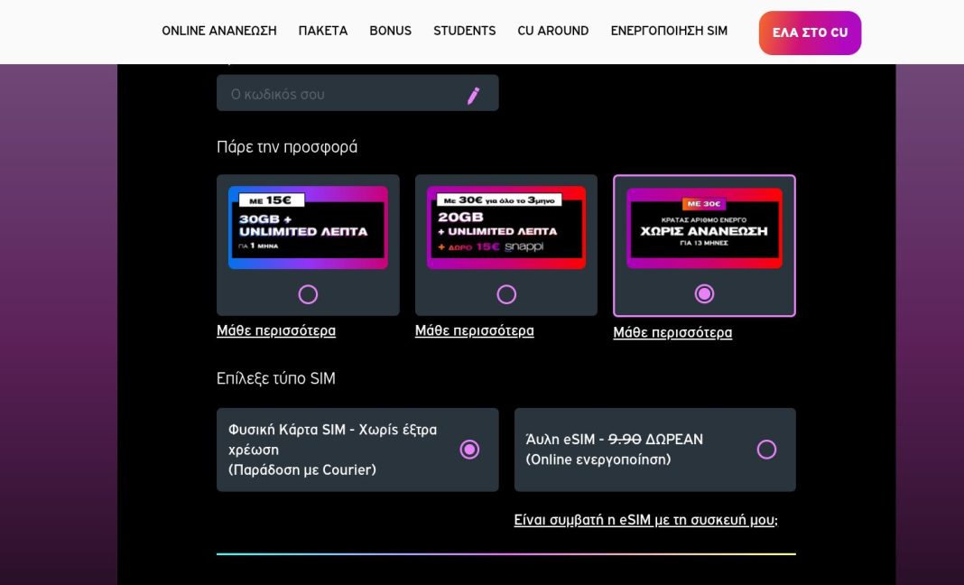Click the 'Φυσική Κάρτα SIM - Χωρίς έξτρα χρέωση' text
The image size is (964, 585).
332,440
